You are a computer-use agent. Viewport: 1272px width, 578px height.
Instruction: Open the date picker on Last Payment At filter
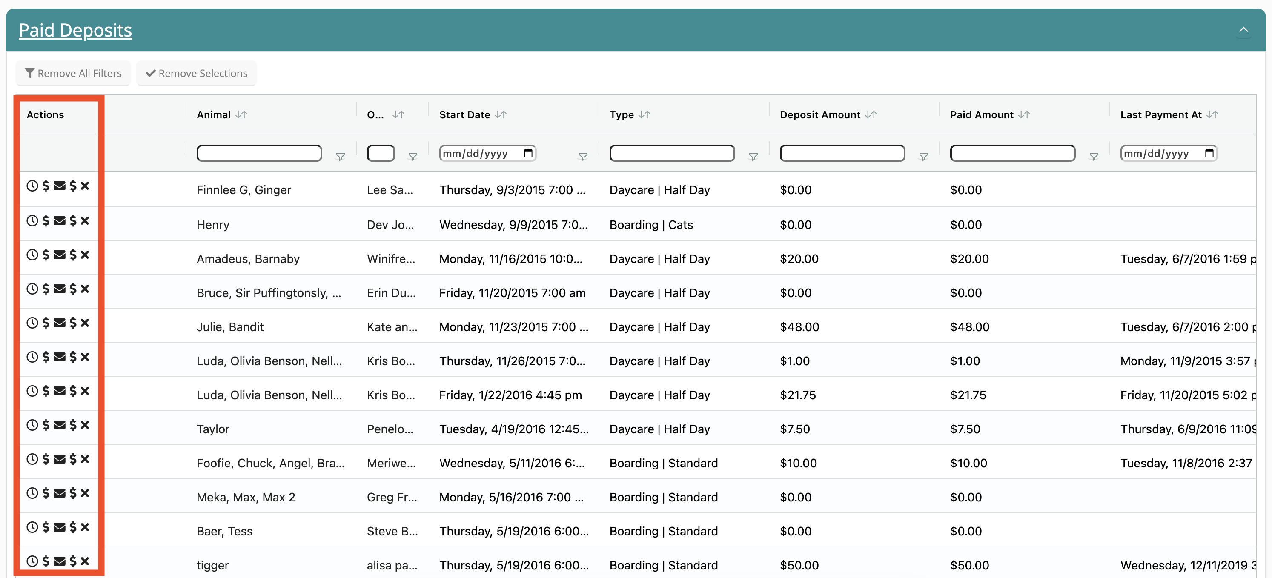click(x=1209, y=153)
